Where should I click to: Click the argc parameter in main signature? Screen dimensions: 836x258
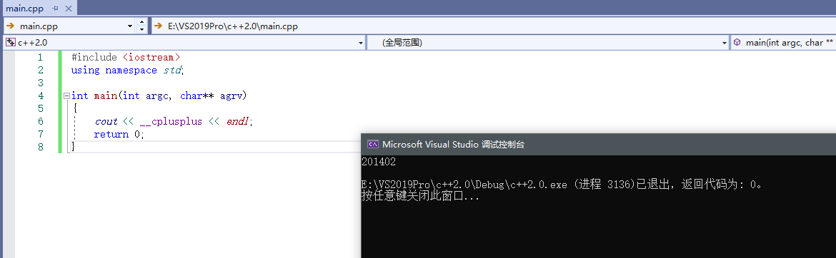[157, 96]
